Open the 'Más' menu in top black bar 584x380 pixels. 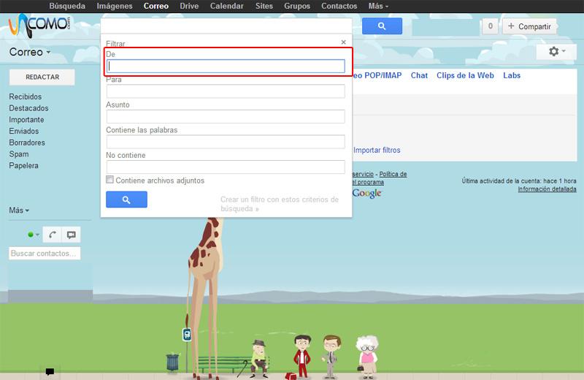pos(378,6)
